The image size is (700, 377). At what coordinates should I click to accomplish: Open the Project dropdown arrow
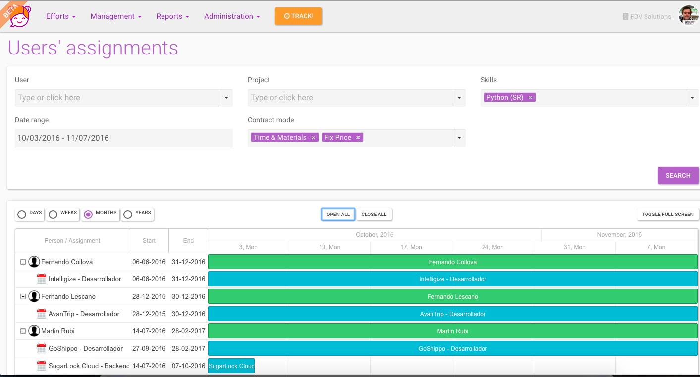(459, 98)
